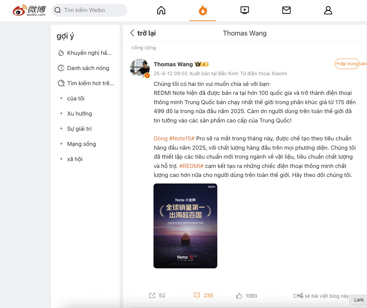Click the Weibo logo

(29, 10)
